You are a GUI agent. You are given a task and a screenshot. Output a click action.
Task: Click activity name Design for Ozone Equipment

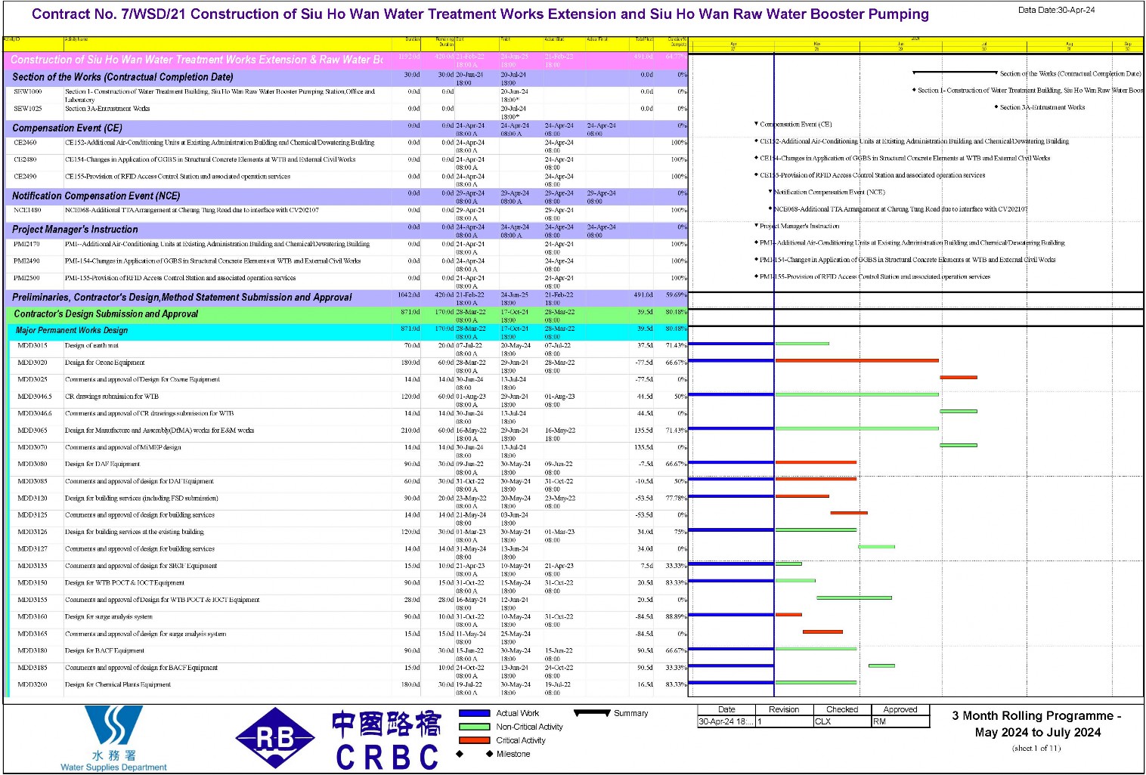point(104,363)
